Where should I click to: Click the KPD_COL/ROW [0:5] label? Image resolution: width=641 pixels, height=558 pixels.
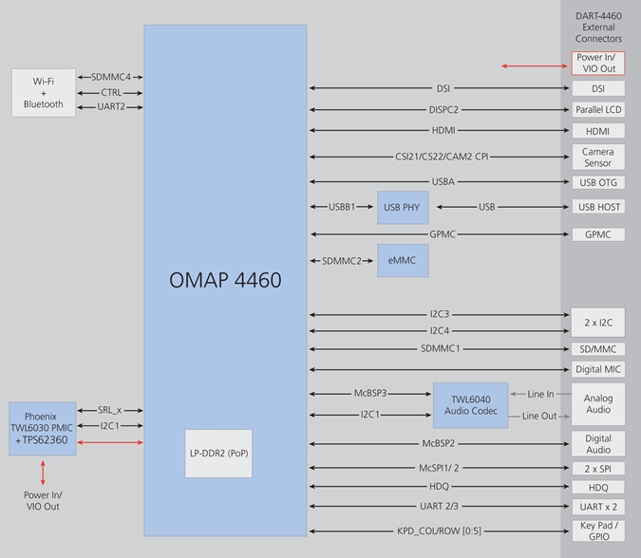[x=439, y=531]
